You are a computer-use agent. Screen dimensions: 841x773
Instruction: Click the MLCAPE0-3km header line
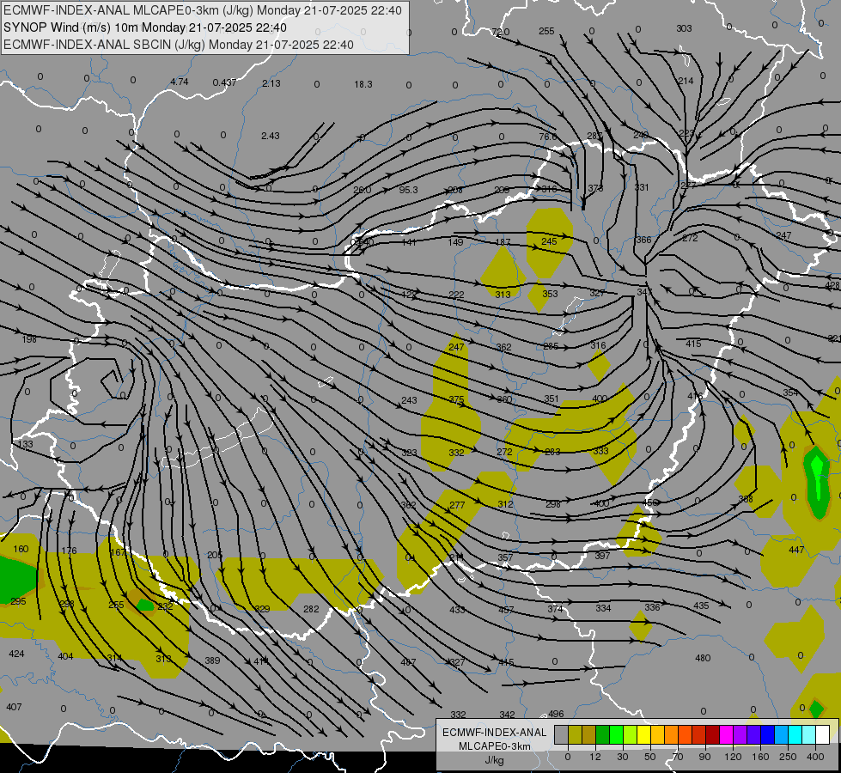pyautogui.click(x=202, y=10)
